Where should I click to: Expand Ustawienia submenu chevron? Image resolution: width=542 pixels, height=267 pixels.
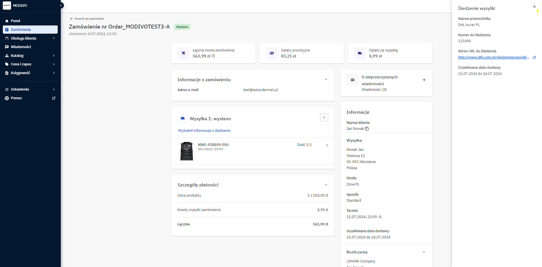pyautogui.click(x=54, y=89)
